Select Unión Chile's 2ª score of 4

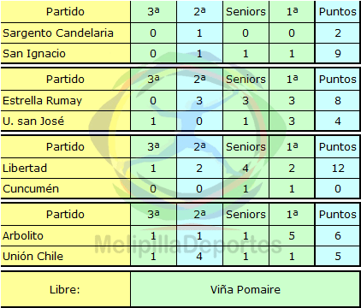click(x=199, y=256)
